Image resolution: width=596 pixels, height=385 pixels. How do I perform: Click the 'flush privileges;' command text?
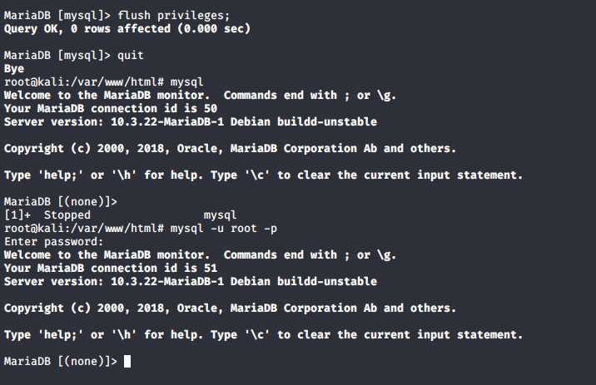(x=174, y=16)
